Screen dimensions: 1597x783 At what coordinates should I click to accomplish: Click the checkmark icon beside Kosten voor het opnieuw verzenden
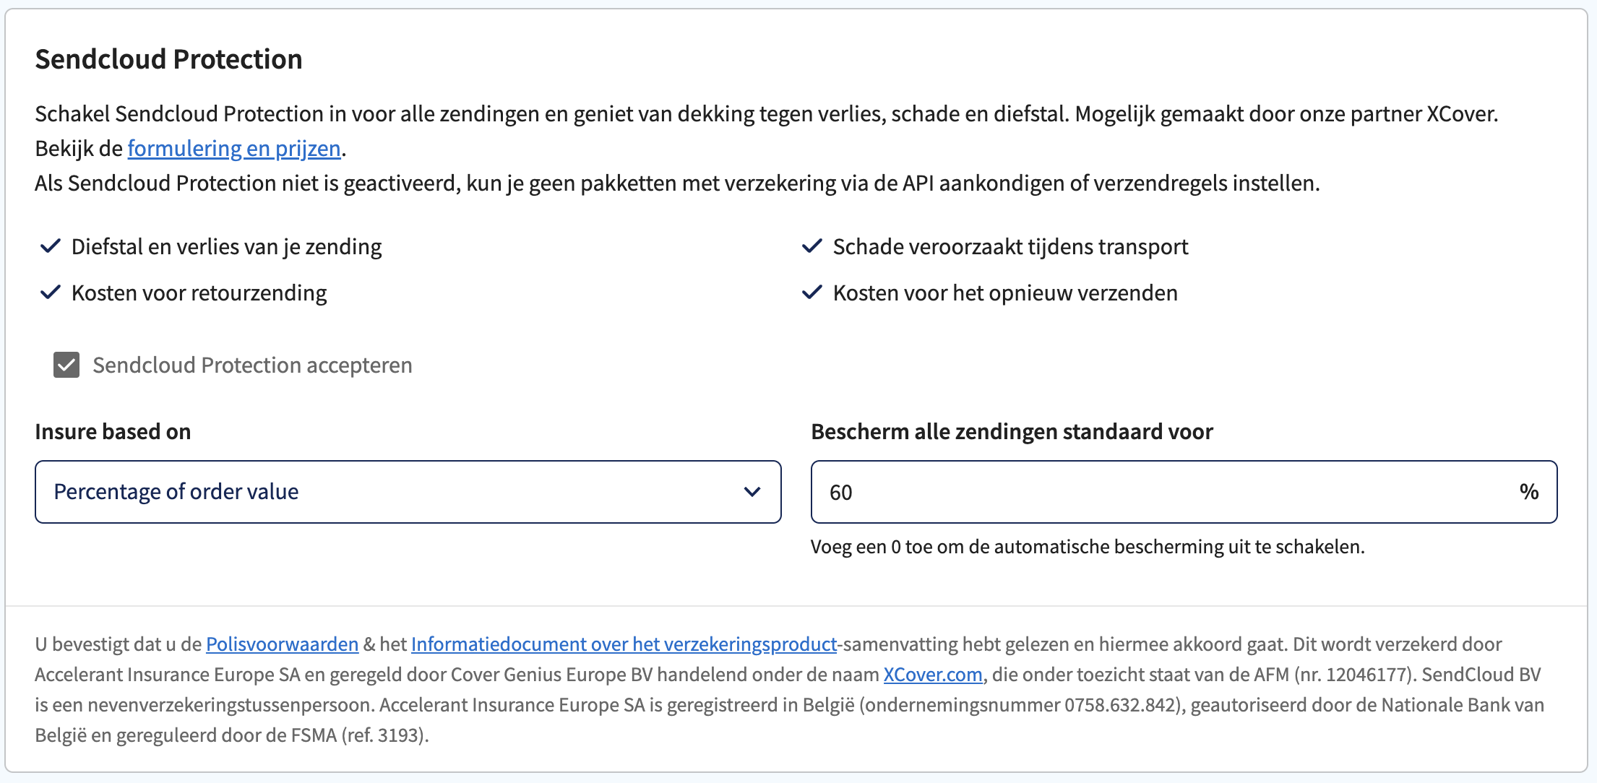click(812, 293)
